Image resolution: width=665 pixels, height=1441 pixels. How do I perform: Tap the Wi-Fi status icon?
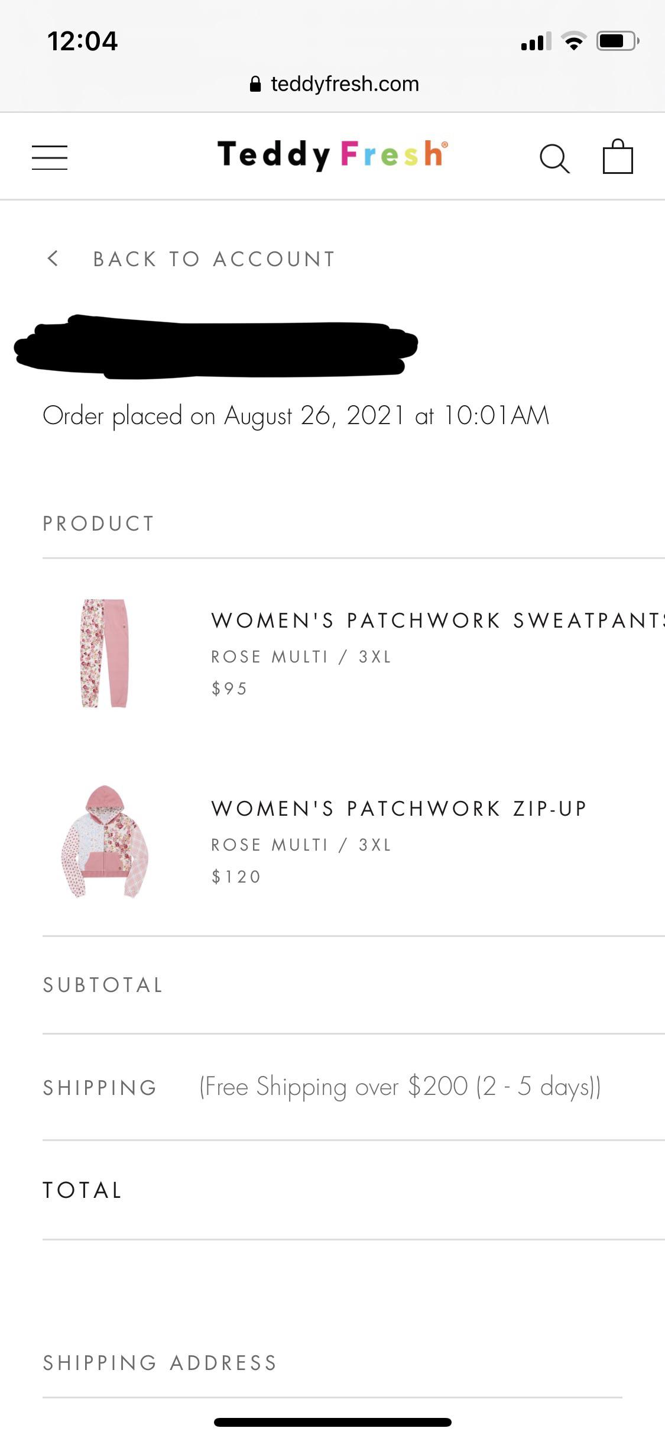click(573, 41)
